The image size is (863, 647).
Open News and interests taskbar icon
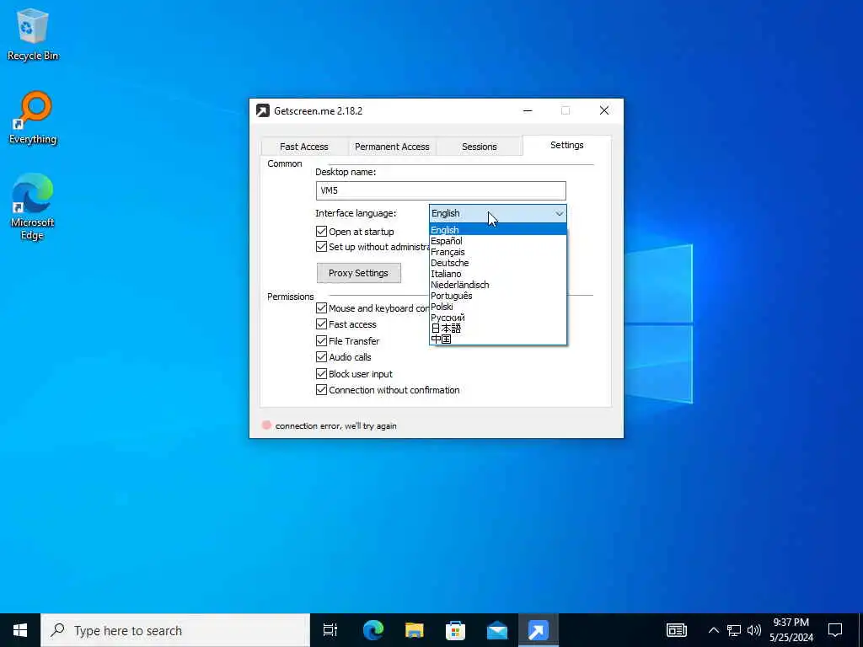pos(677,630)
